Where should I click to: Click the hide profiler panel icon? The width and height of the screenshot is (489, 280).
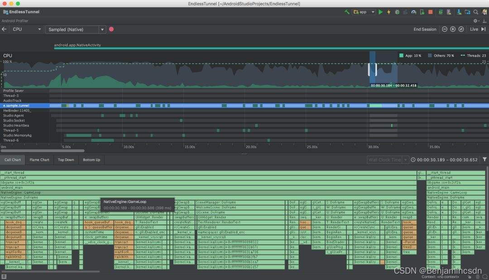[484, 21]
